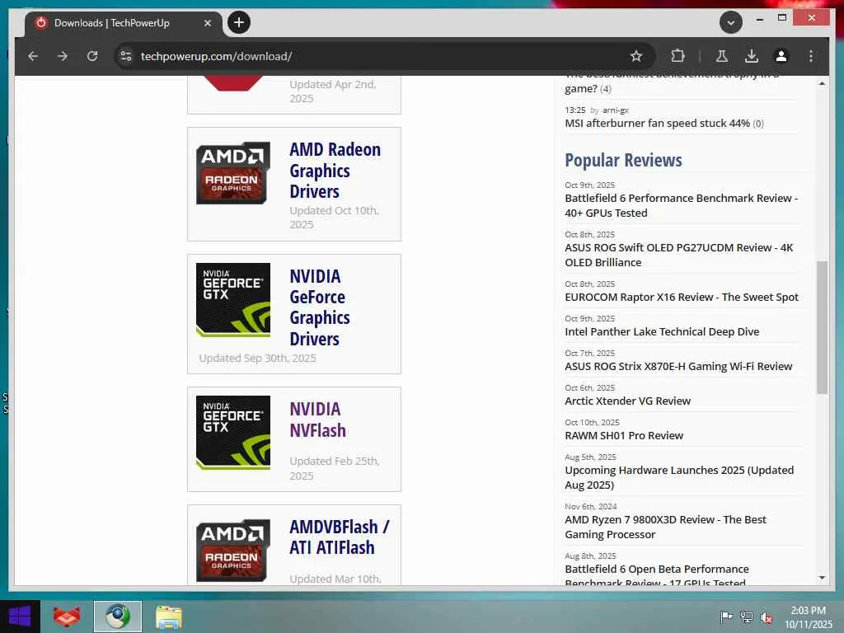This screenshot has width=844, height=633.
Task: Reload the TechPowerUp page
Action: pos(92,56)
